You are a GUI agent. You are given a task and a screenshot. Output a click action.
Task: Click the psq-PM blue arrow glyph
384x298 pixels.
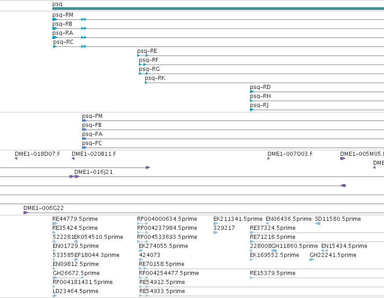click(x=84, y=121)
